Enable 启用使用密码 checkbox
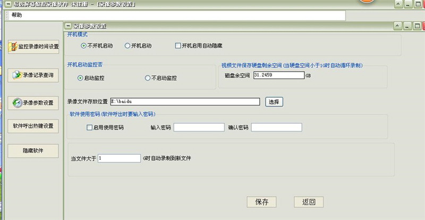The image size is (425, 220). click(x=89, y=127)
